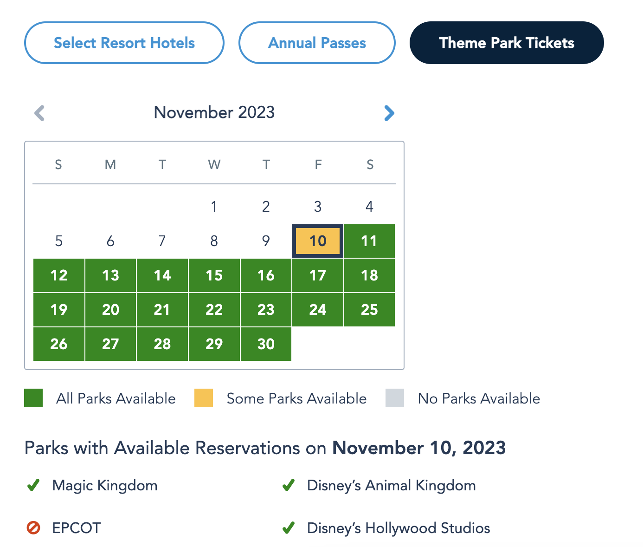The image size is (643, 547).
Task: Select the Theme Park Tickets tab
Action: pos(507,43)
